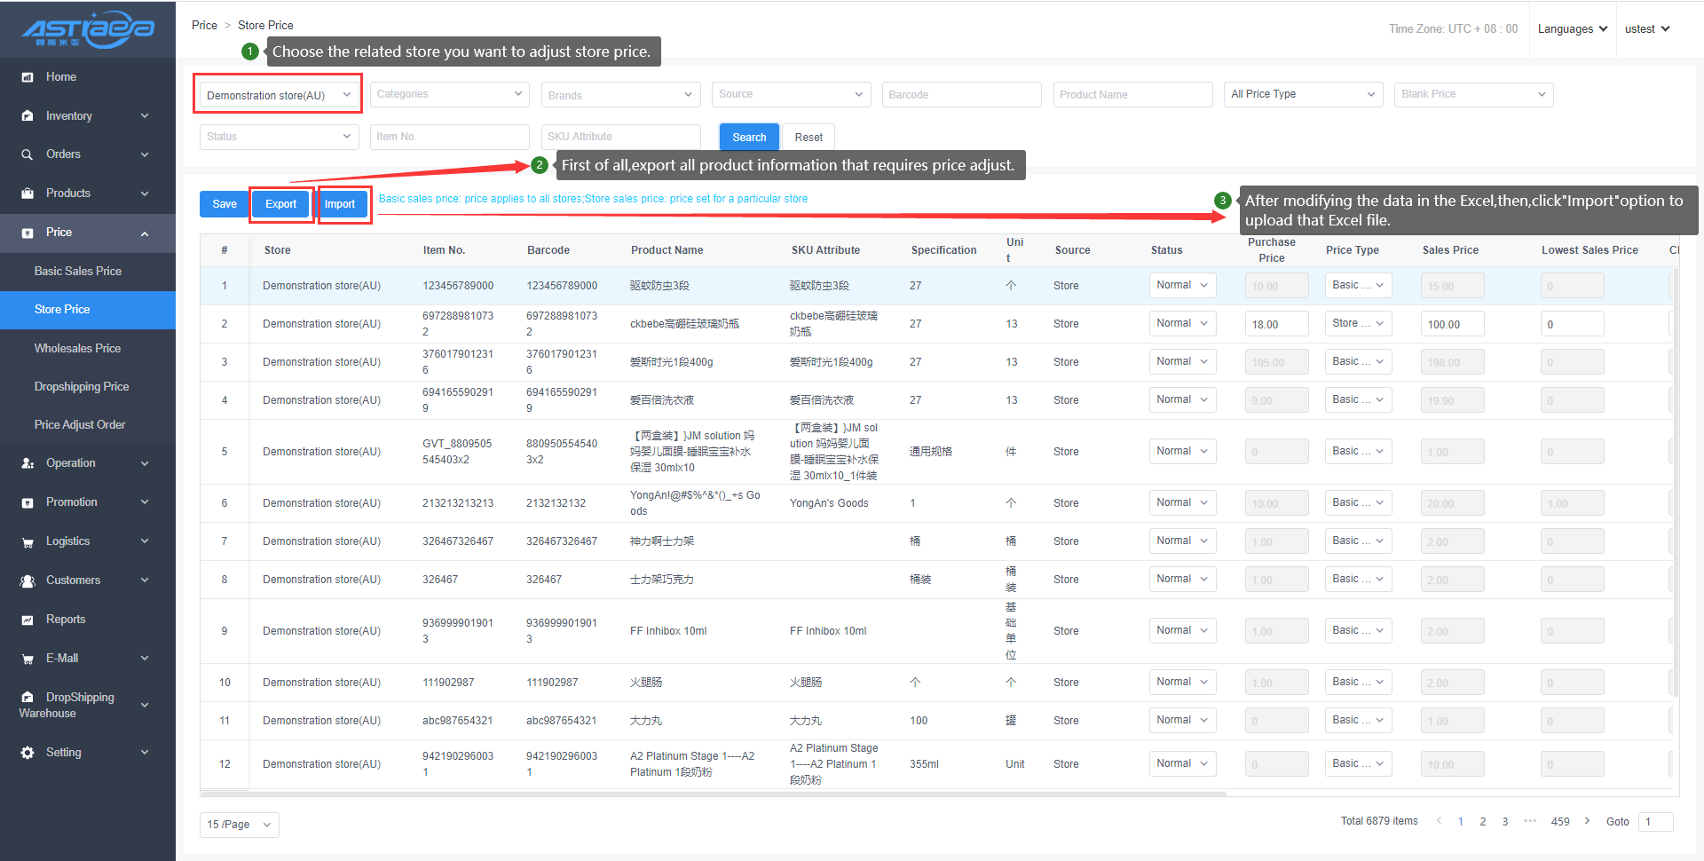Open the 15 /Page size selector

pyautogui.click(x=239, y=825)
